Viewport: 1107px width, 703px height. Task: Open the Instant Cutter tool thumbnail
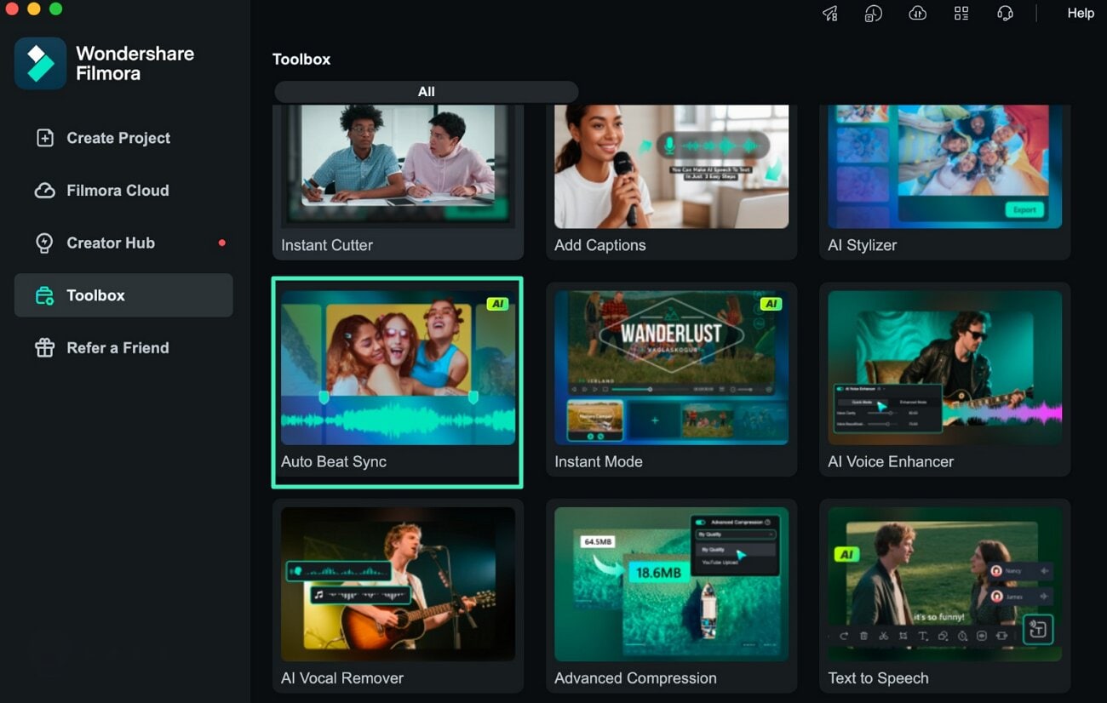[x=398, y=167]
